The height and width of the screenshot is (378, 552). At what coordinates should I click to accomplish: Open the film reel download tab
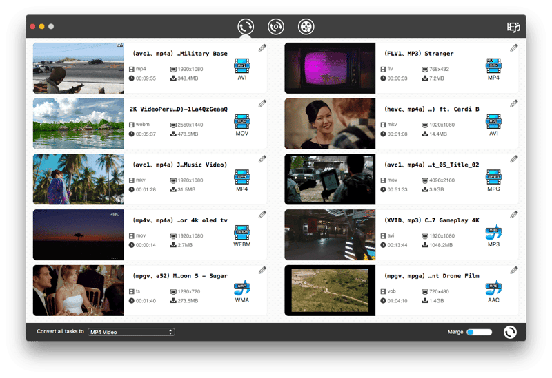tap(306, 27)
